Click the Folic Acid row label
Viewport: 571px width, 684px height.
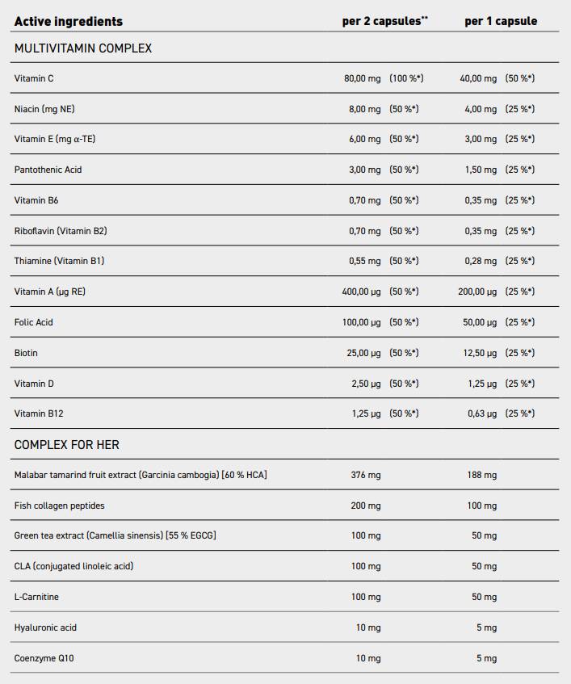point(34,322)
